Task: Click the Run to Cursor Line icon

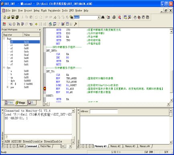Action: [x=31, y=24]
